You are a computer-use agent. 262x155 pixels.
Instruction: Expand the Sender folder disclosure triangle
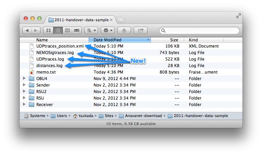[24, 85]
